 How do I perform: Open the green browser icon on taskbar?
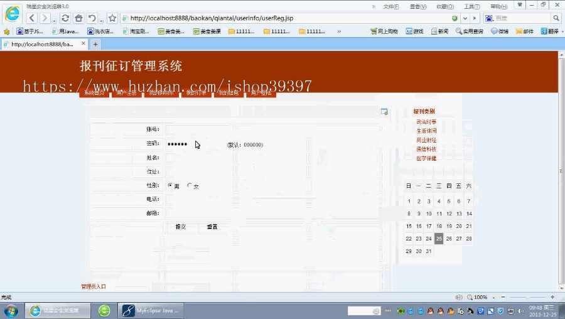coord(104,310)
